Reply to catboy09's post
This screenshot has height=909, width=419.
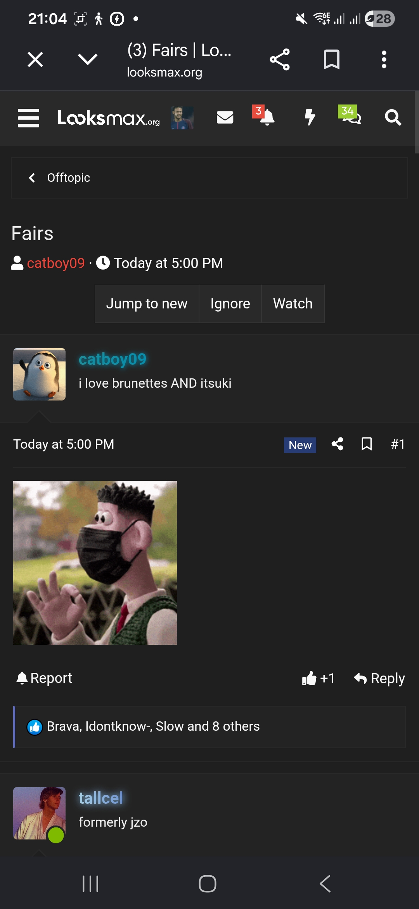click(x=379, y=678)
